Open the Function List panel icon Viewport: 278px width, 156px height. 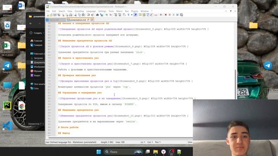click(152, 15)
